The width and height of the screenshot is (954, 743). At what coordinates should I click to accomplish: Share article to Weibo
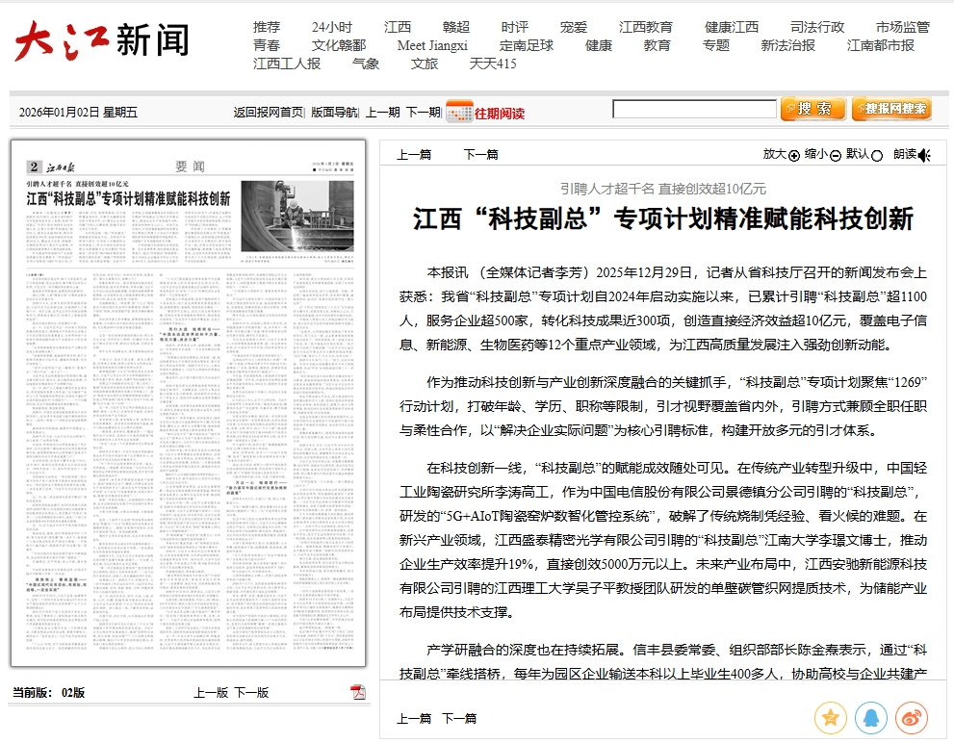911,717
